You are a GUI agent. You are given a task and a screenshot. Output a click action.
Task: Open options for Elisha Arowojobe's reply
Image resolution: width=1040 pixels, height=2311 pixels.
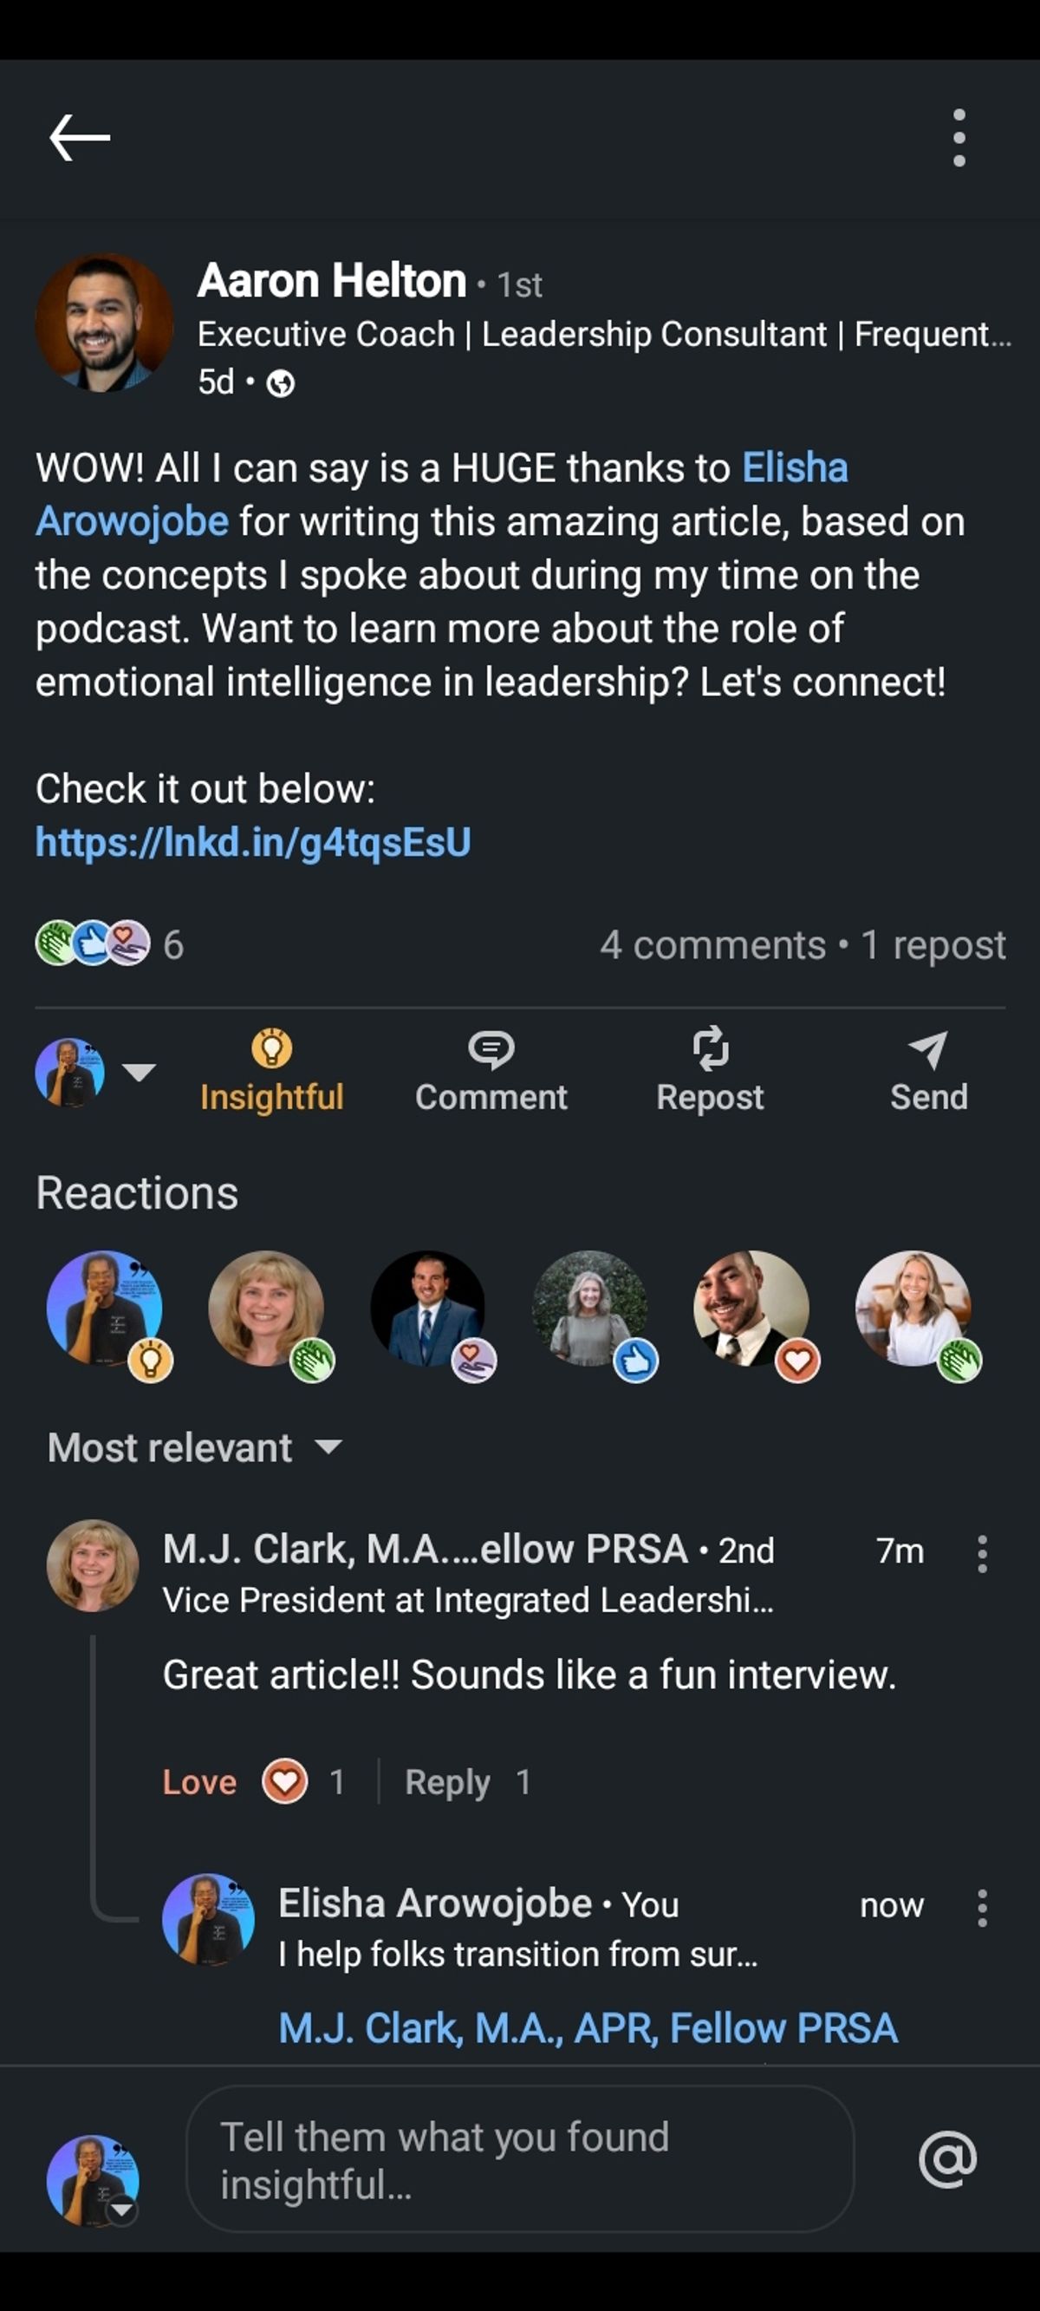coord(982,1907)
